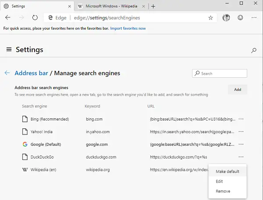Click Import favorites now link
Viewport: 263px width, 200px height.
(x=128, y=28)
